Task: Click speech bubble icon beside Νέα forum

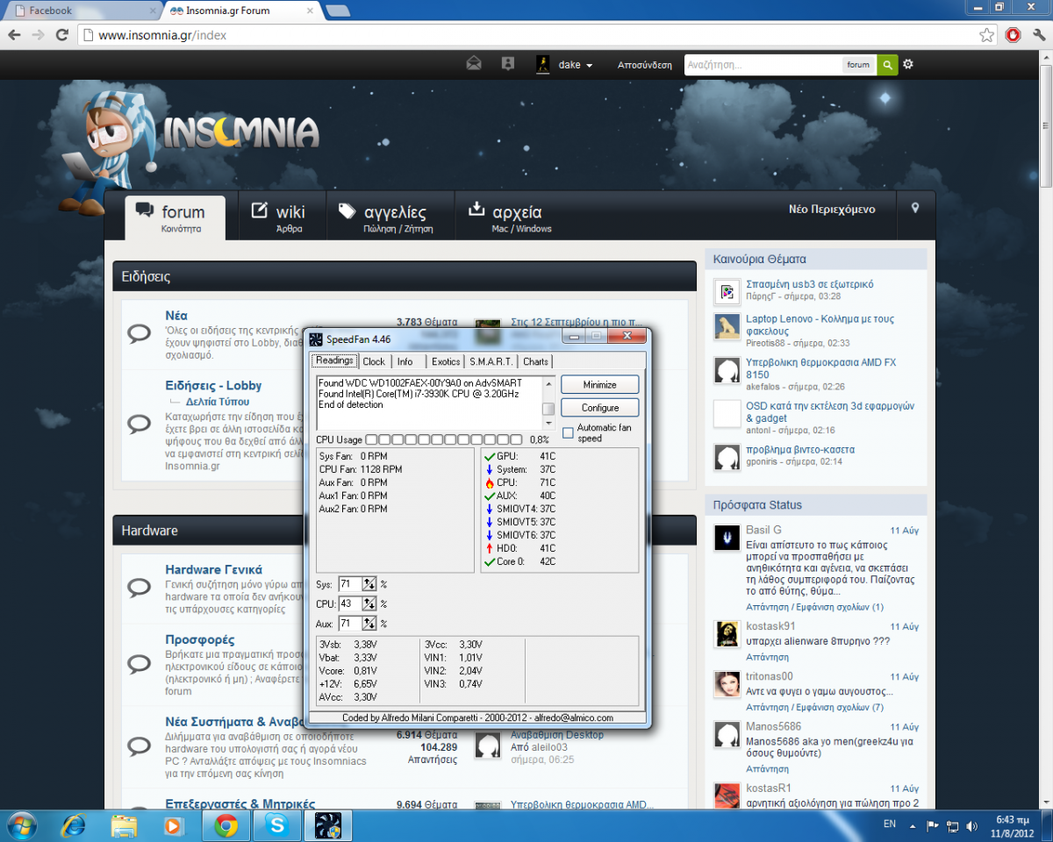Action: click(x=139, y=333)
